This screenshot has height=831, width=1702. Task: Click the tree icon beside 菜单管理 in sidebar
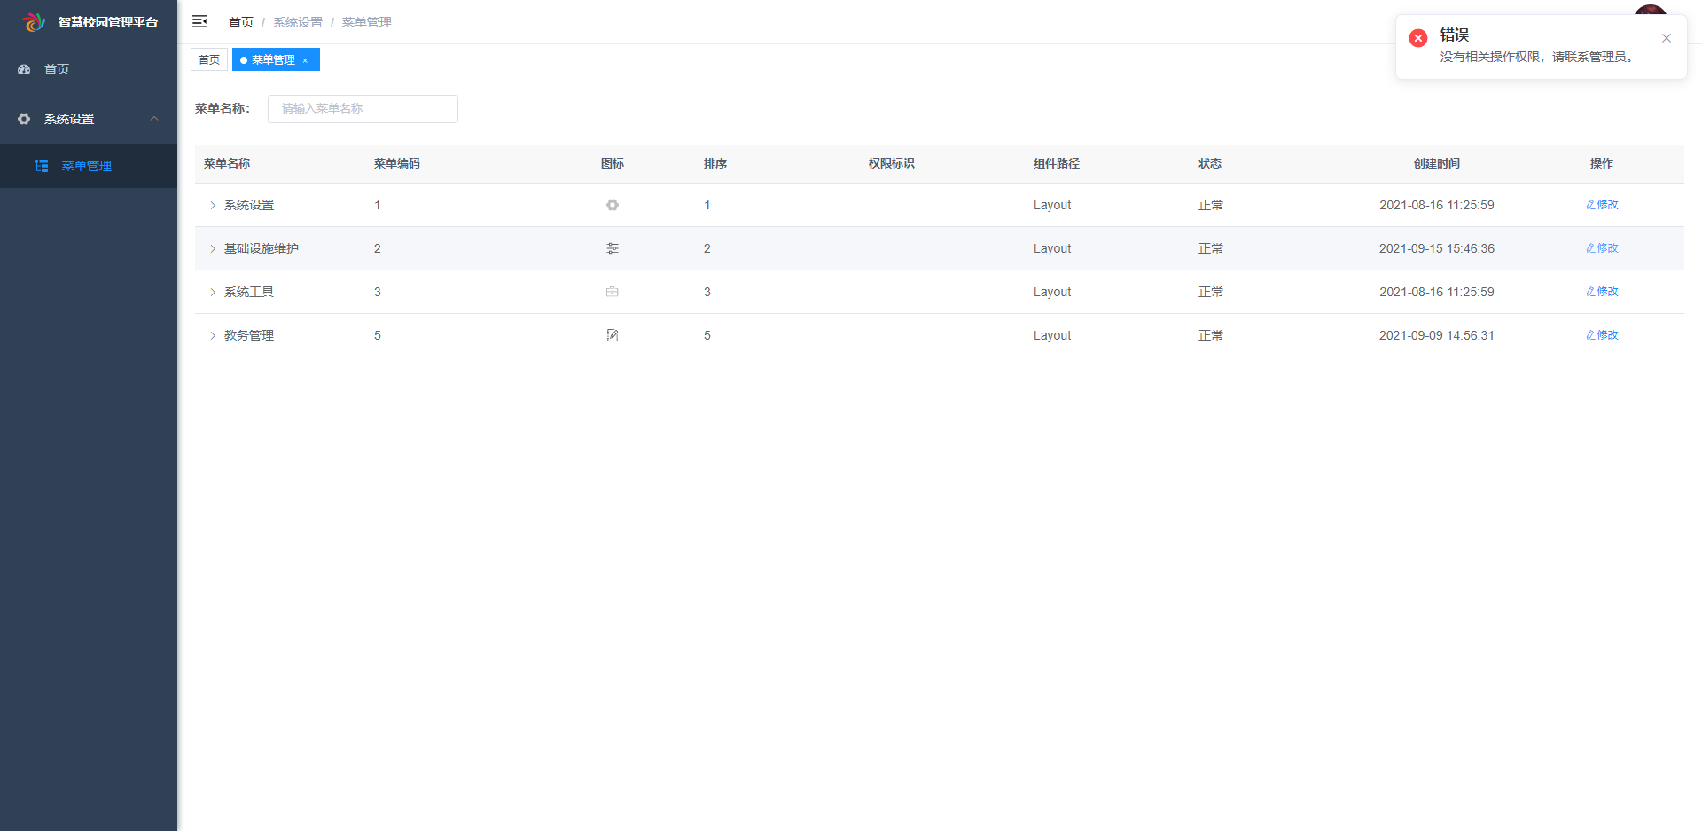(x=42, y=166)
